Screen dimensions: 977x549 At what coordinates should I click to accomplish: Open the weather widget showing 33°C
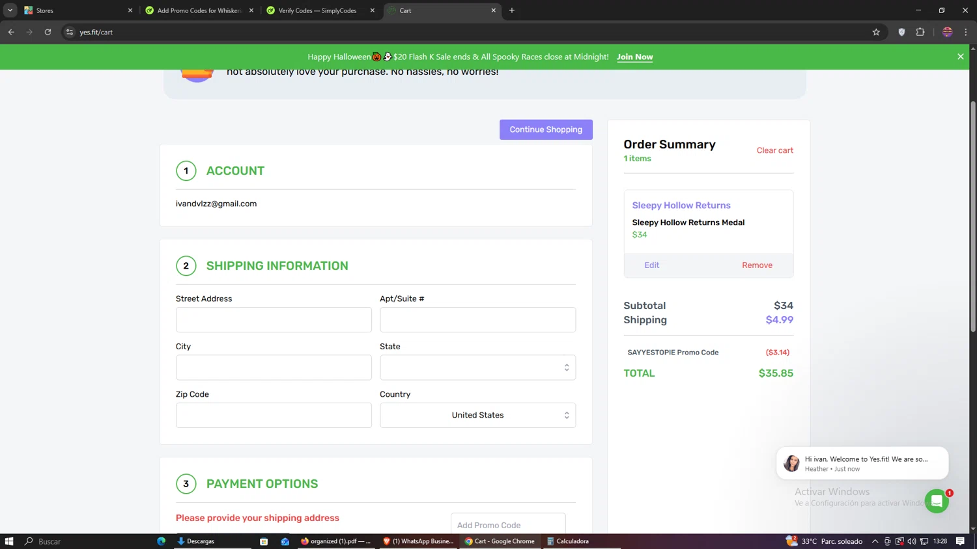coord(825,541)
